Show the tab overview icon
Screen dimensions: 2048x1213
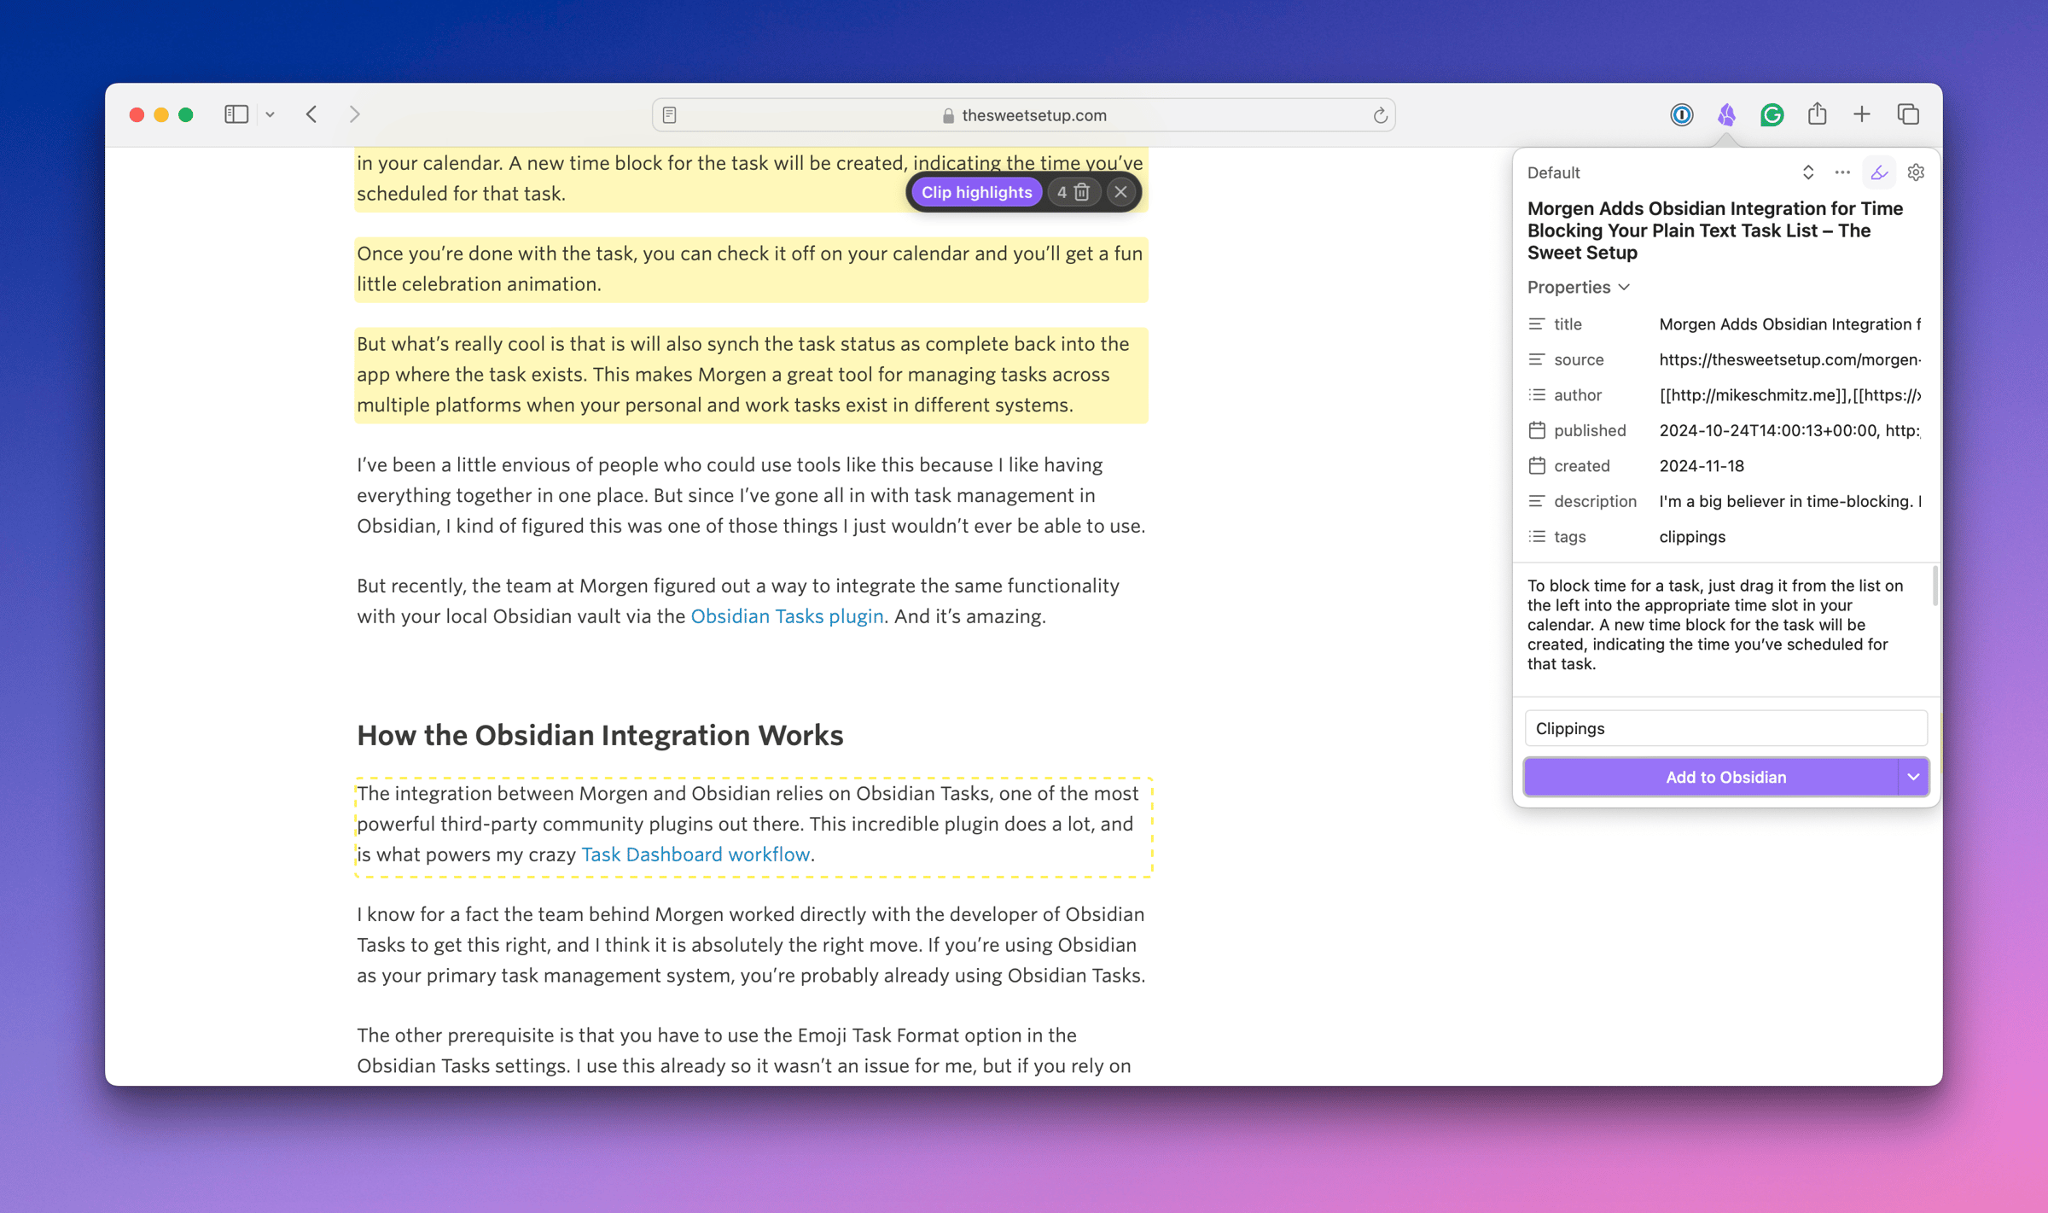(x=1908, y=114)
